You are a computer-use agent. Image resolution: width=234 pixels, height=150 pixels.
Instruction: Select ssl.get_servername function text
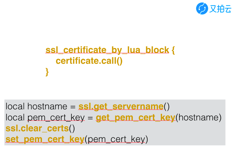(x=121, y=107)
